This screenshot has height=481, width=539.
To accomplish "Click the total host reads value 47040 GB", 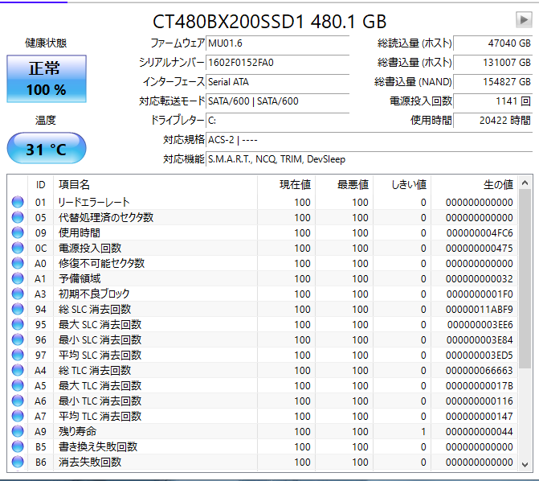I will pyautogui.click(x=492, y=43).
